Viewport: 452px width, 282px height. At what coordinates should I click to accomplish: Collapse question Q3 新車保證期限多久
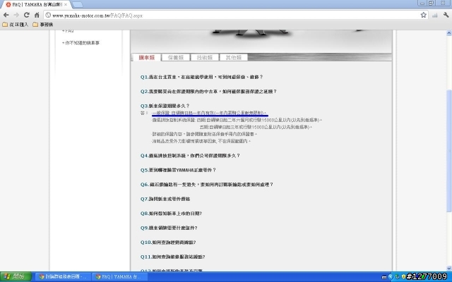coord(165,106)
